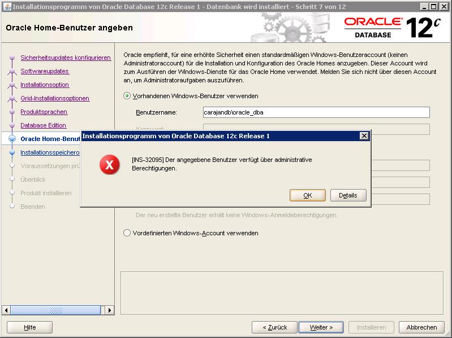Viewport: 452px width, 338px height.
Task: Click into the Benutzername input field
Action: coord(316,112)
